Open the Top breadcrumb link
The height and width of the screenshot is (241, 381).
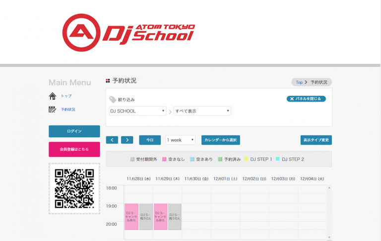click(299, 82)
